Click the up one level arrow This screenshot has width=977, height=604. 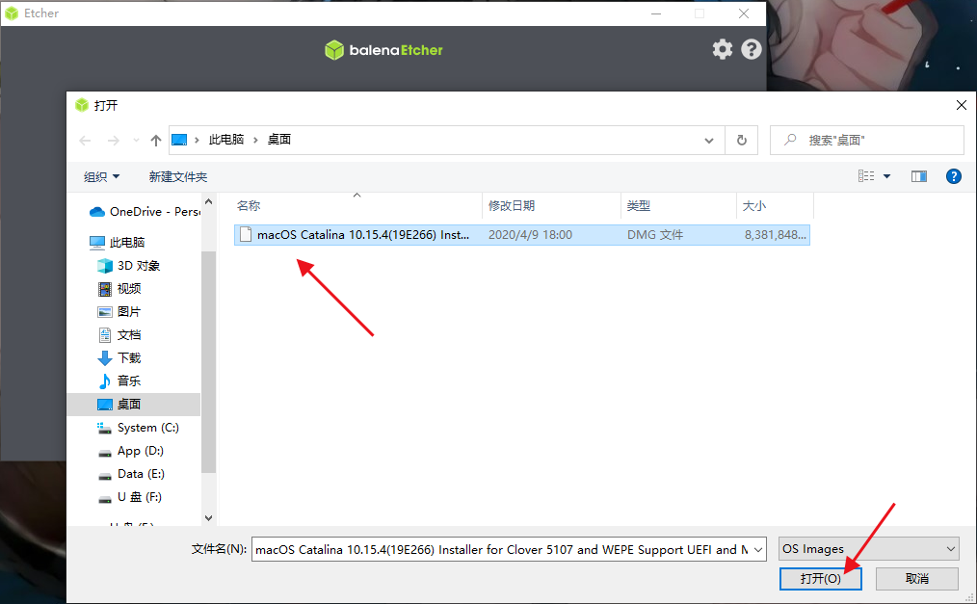pos(156,141)
